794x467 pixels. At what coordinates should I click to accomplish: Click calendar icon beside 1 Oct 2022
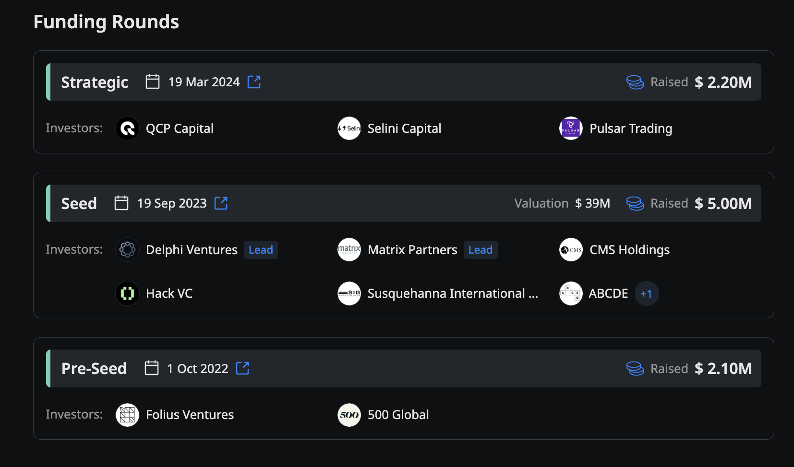point(152,368)
